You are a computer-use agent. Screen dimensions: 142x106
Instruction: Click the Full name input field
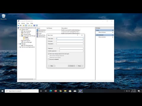pos(70,41)
